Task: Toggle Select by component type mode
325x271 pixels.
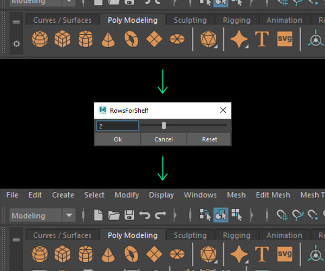Action: 237,215
